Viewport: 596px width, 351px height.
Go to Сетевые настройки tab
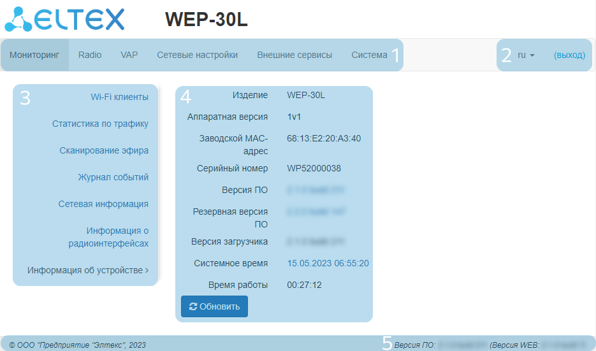pos(197,55)
